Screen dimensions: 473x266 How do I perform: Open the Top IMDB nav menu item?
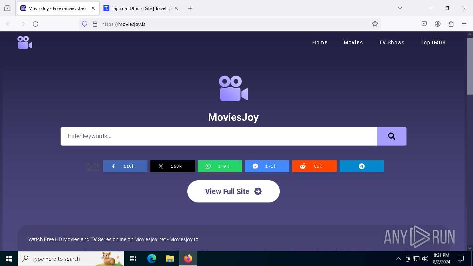coord(433,42)
